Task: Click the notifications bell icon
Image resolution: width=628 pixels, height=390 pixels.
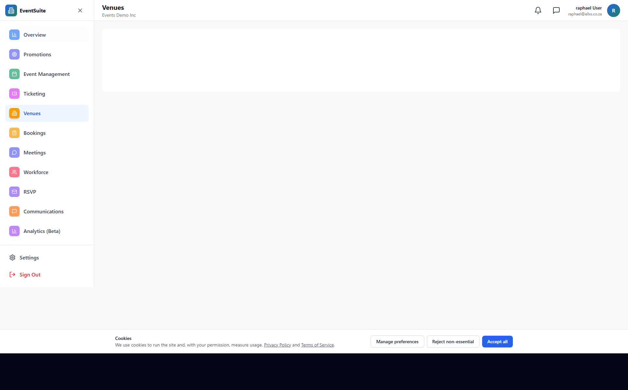Action: coord(538,10)
